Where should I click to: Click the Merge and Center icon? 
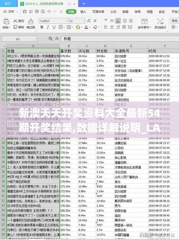coord(144,21)
